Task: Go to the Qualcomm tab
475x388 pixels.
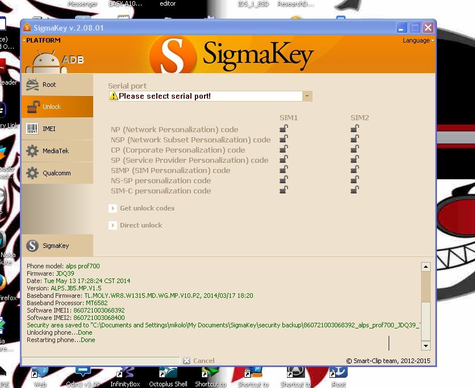Action: (x=57, y=173)
